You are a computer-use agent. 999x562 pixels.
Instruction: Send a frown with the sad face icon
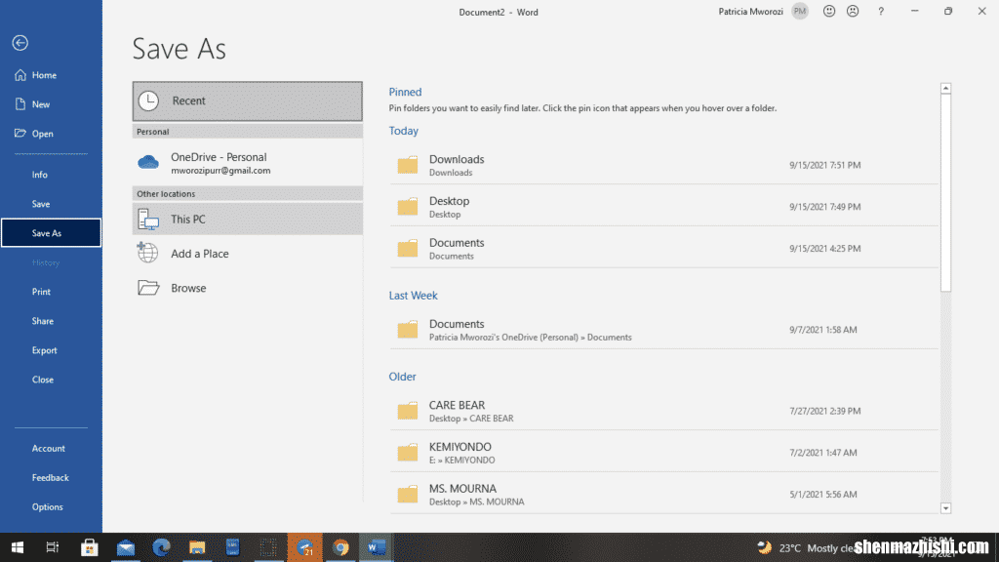pos(853,12)
